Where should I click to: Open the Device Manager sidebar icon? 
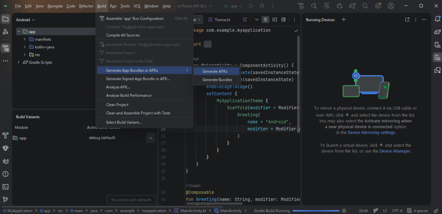point(437,45)
